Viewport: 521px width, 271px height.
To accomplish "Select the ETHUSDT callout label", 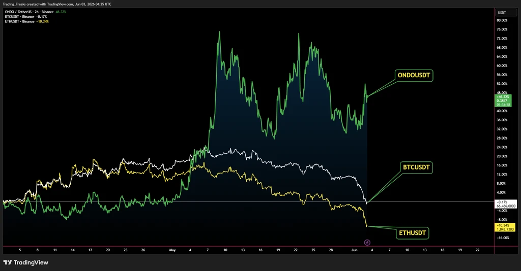I will (x=412, y=233).
